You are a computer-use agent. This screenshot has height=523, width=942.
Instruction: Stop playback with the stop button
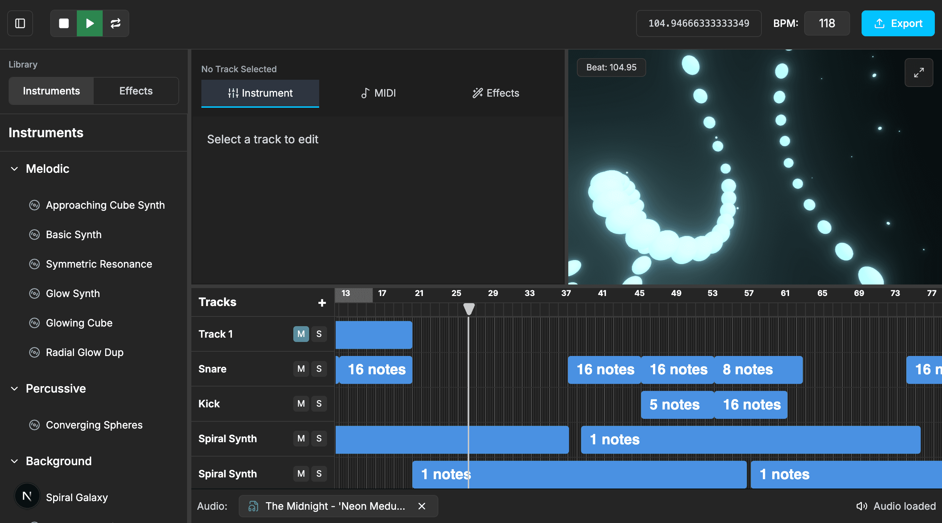64,23
